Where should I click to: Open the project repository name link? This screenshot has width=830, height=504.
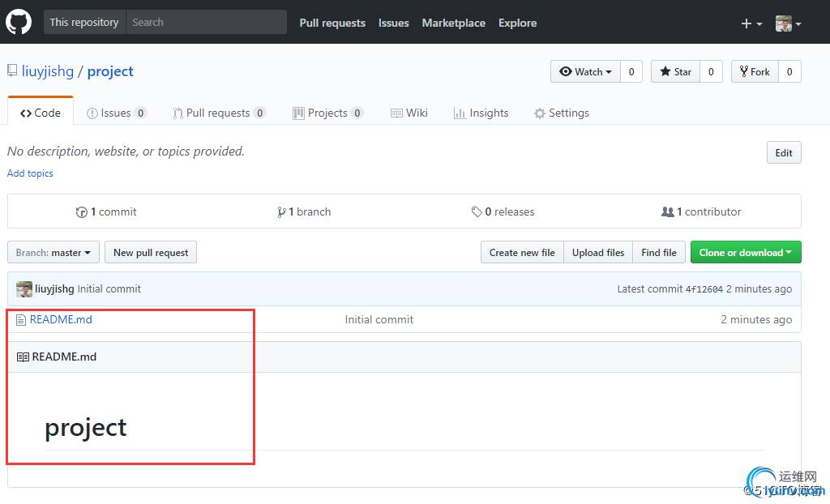110,71
